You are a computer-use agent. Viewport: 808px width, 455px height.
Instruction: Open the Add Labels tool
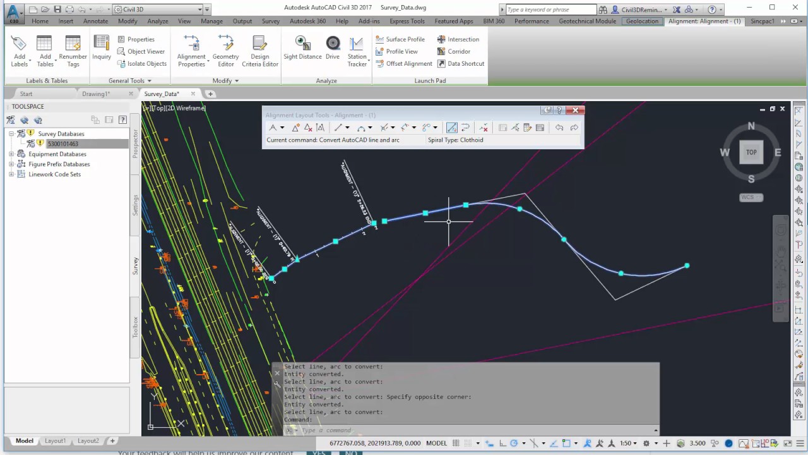19,51
